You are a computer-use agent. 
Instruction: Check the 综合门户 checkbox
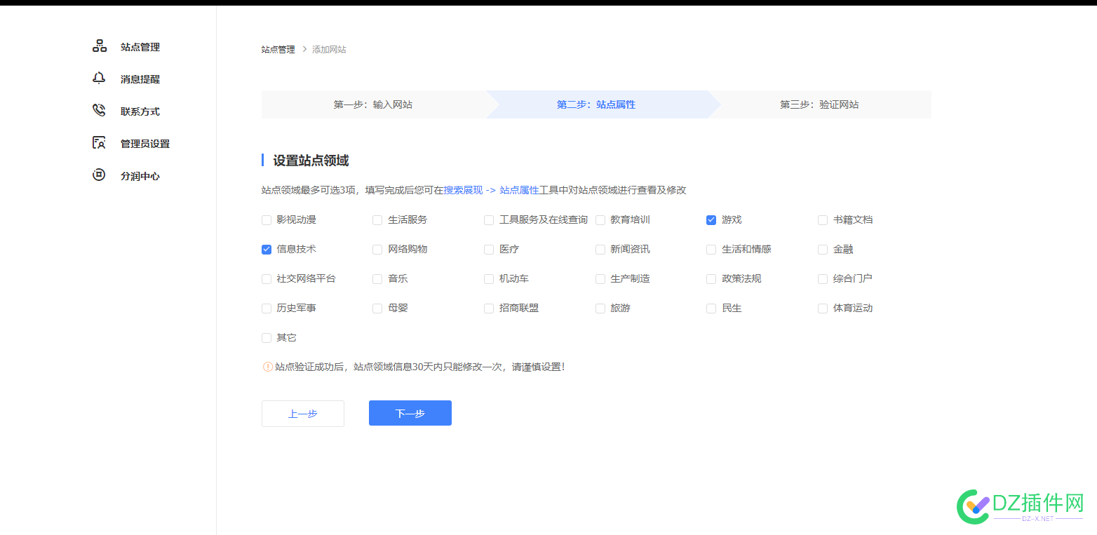[823, 279]
